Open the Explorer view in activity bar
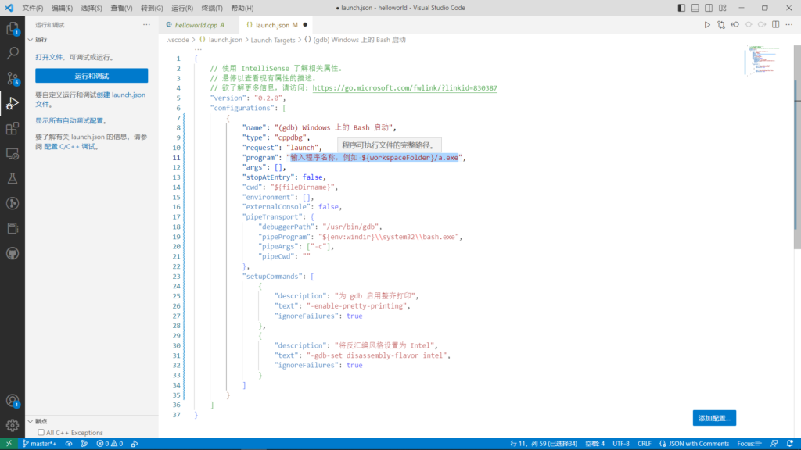The width and height of the screenshot is (801, 450). 13,29
